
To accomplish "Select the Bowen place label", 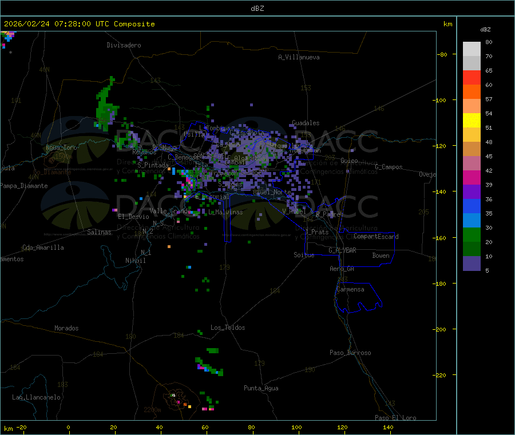I will (x=381, y=256).
